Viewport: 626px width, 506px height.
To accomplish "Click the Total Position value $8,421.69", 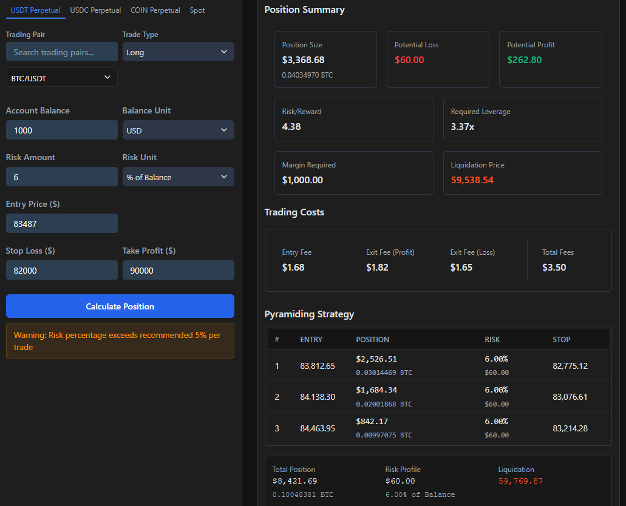I will [x=294, y=481].
